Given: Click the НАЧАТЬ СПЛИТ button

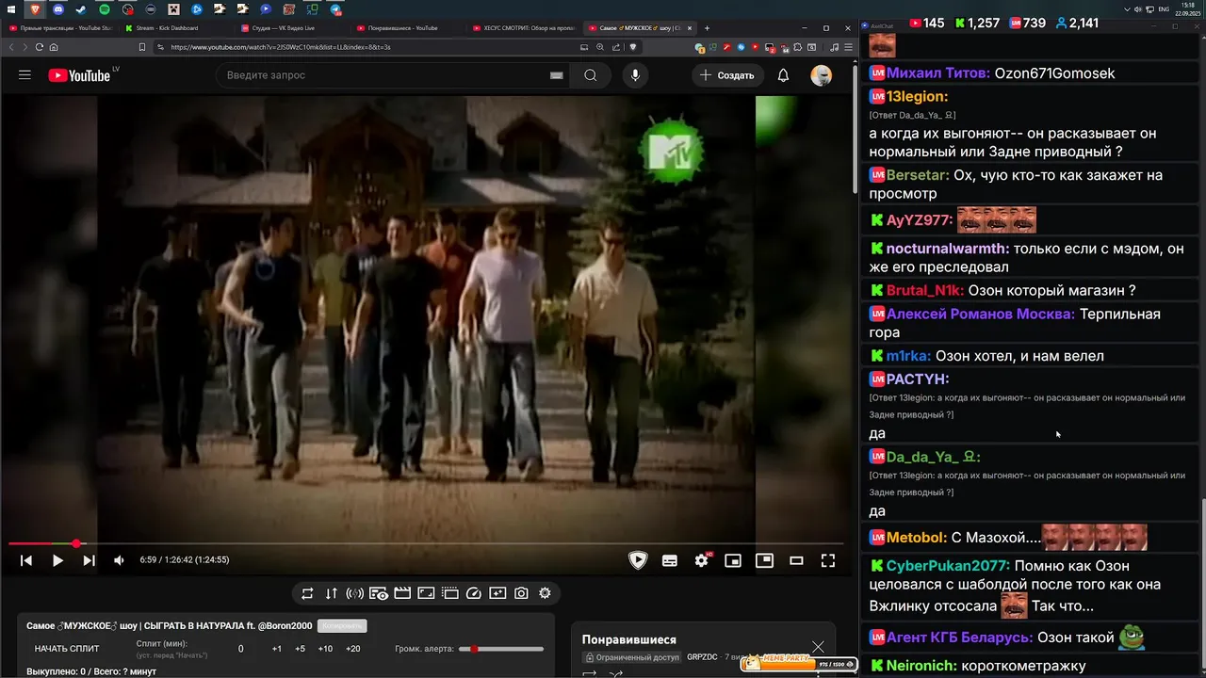Looking at the screenshot, I should point(67,649).
